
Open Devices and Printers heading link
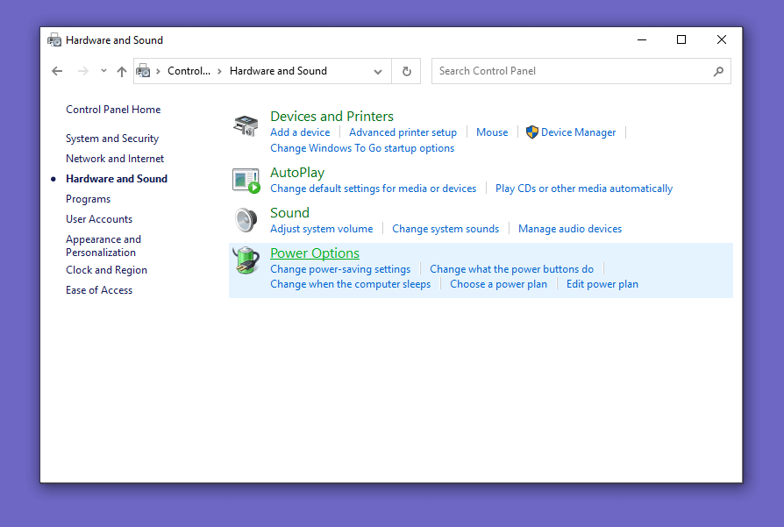pos(332,116)
